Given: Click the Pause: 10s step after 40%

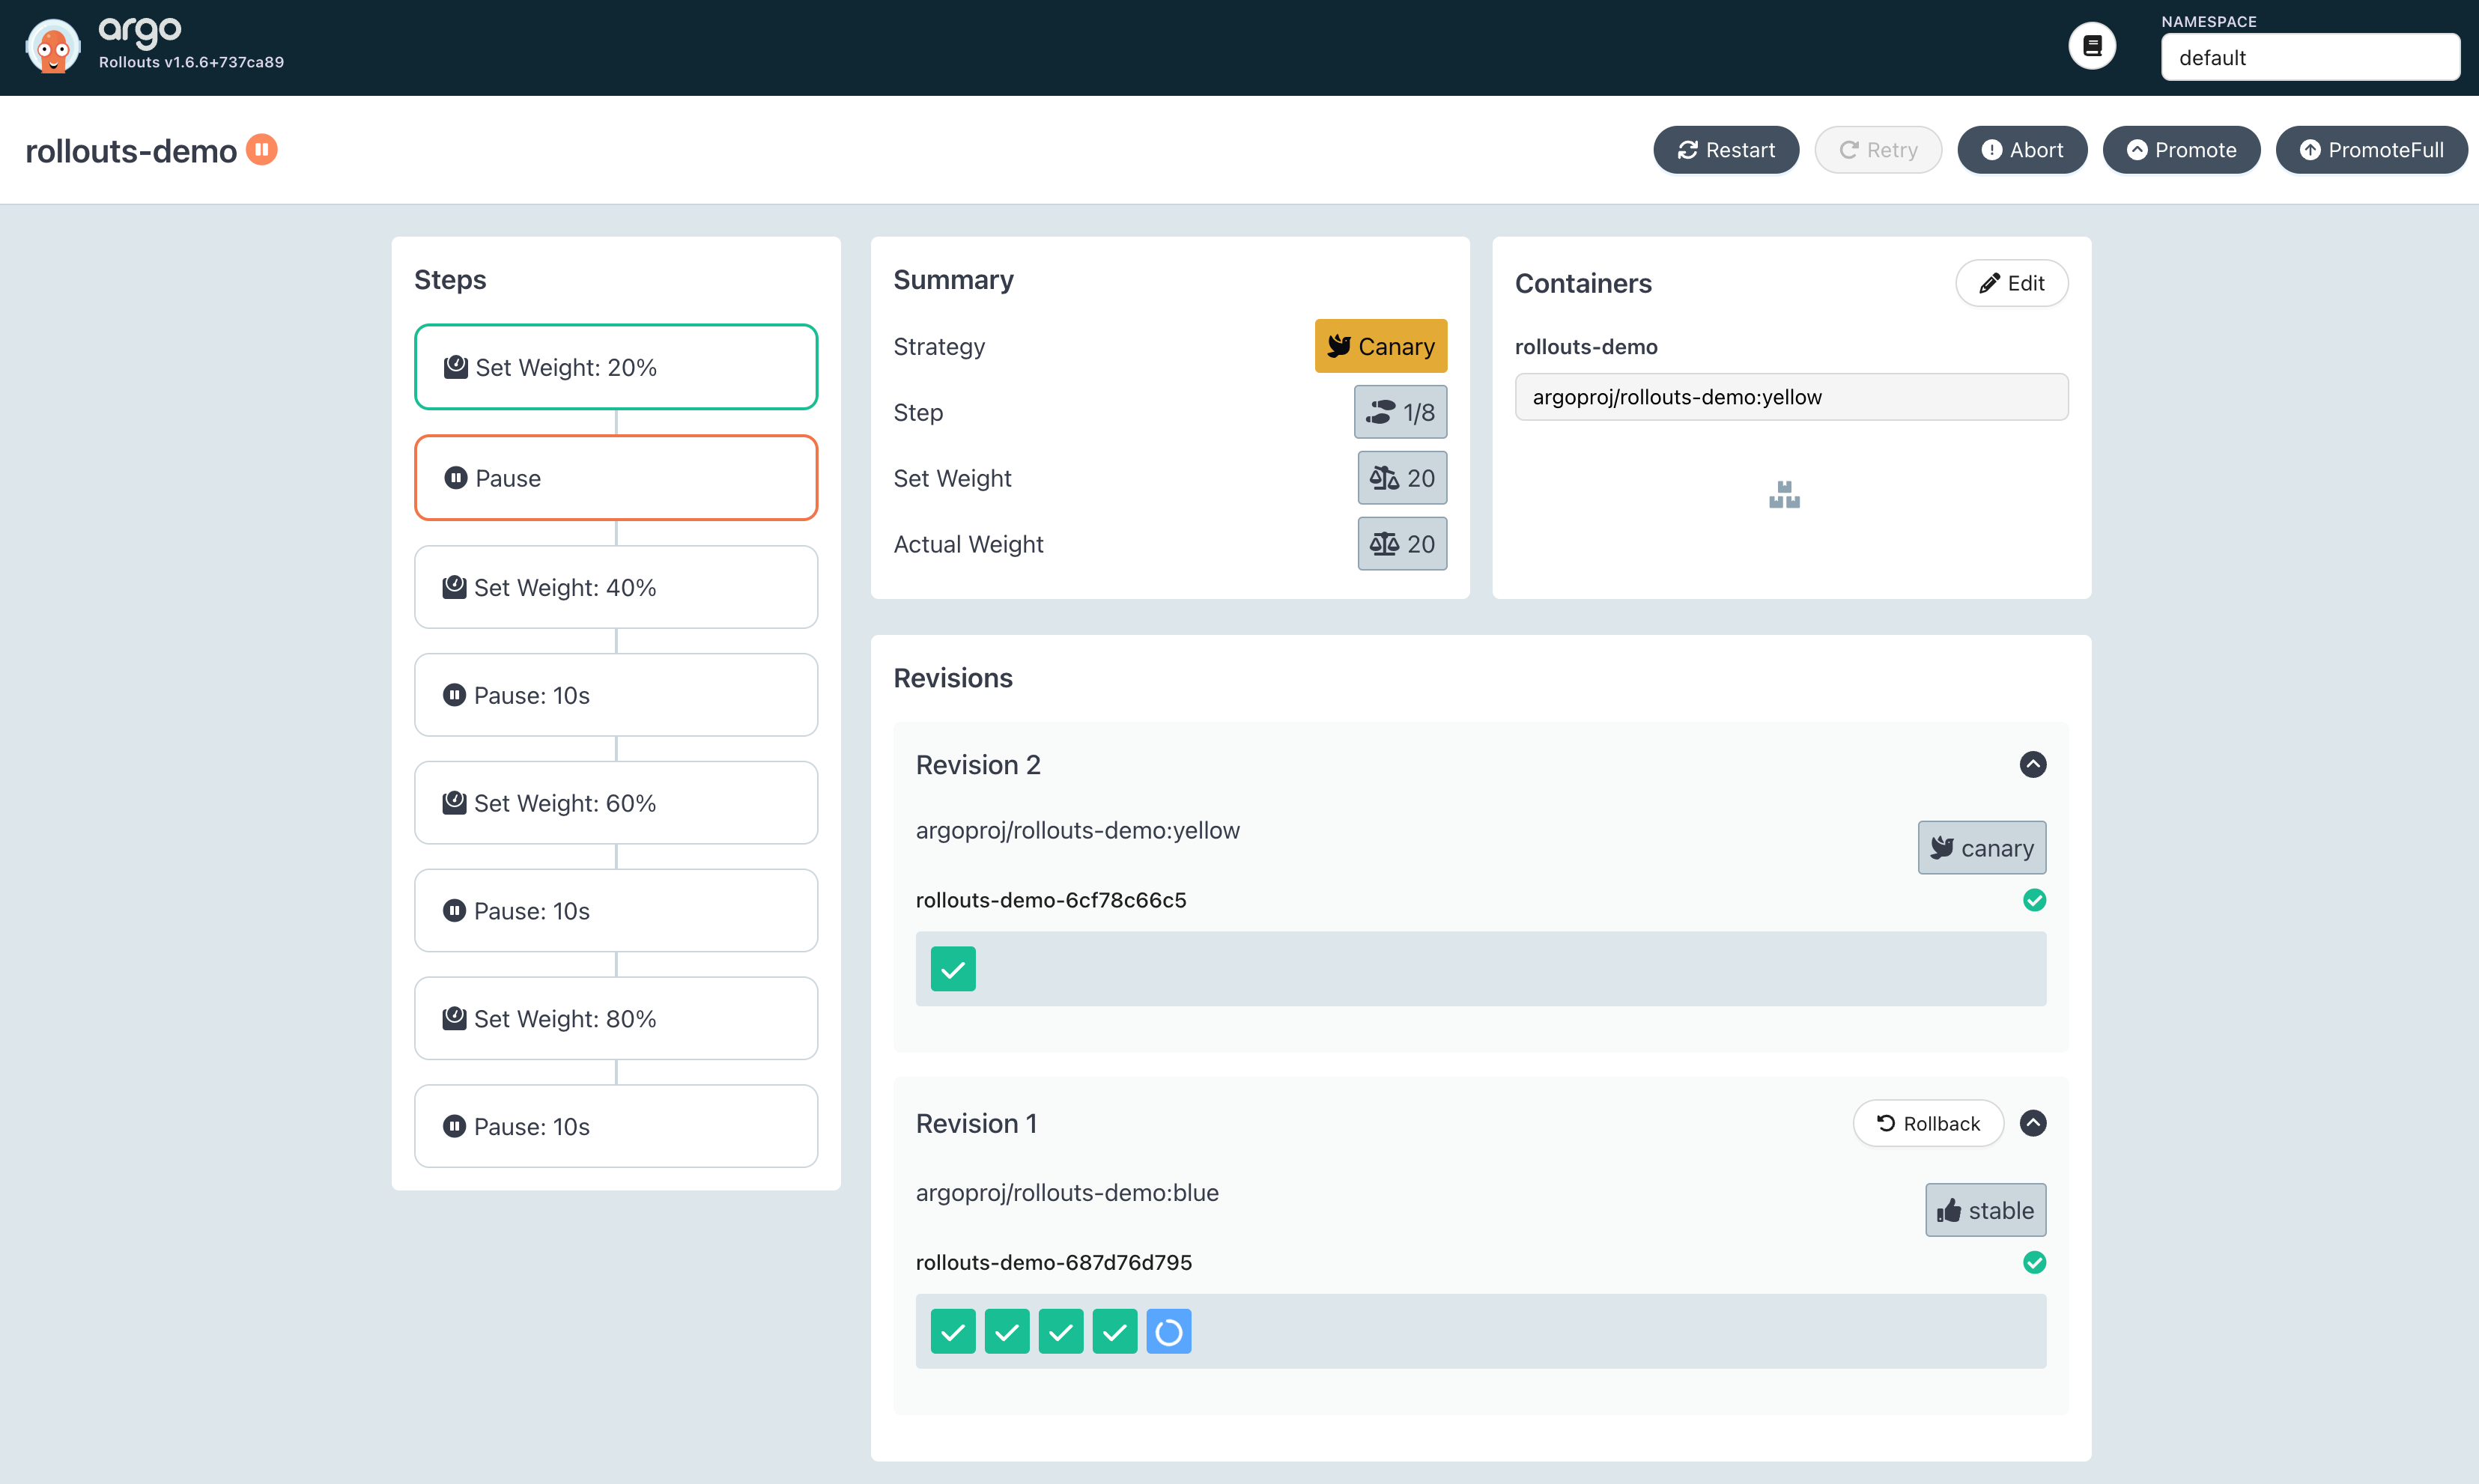Looking at the screenshot, I should (x=616, y=695).
